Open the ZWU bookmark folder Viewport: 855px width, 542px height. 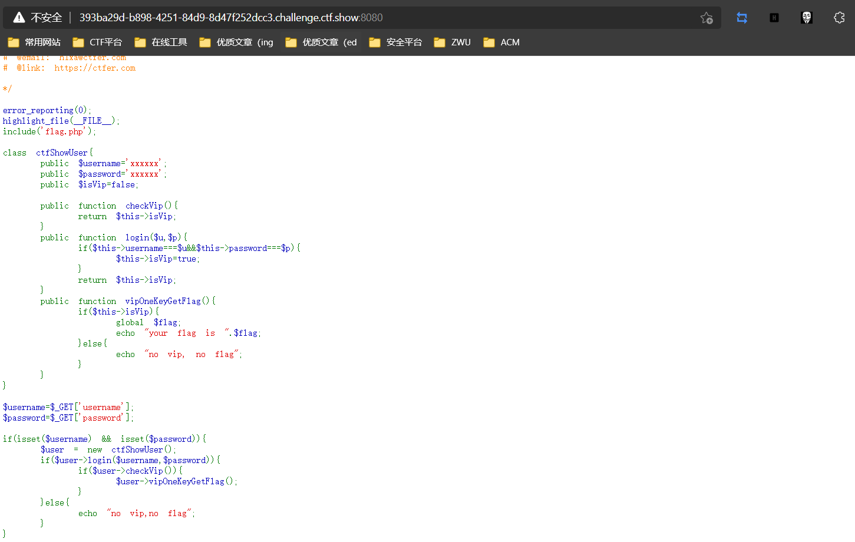point(452,42)
